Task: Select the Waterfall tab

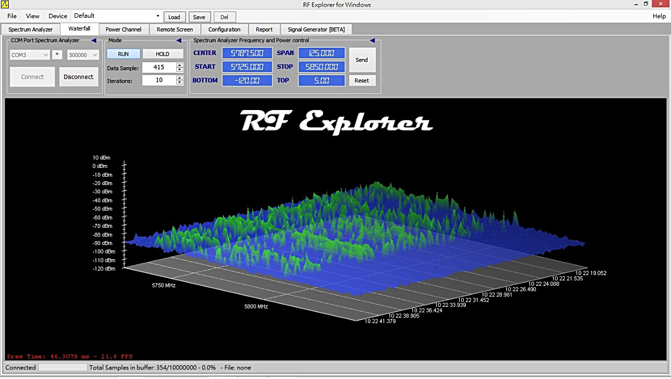Action: click(79, 29)
